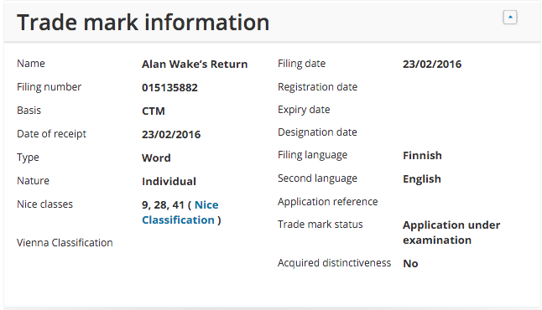Click the Filing date value 23/02/2016

coord(432,65)
